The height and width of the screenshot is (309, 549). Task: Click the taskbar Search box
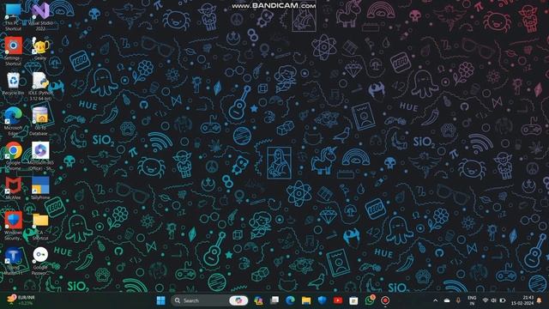[x=209, y=300]
